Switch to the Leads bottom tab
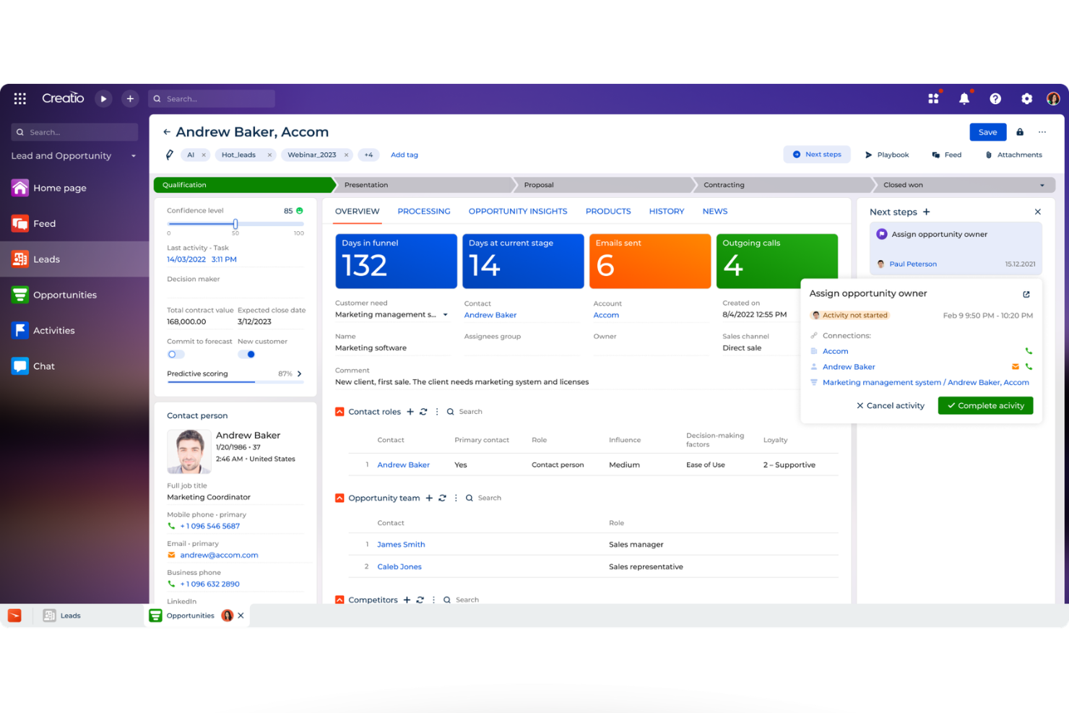The image size is (1069, 713). (x=62, y=615)
